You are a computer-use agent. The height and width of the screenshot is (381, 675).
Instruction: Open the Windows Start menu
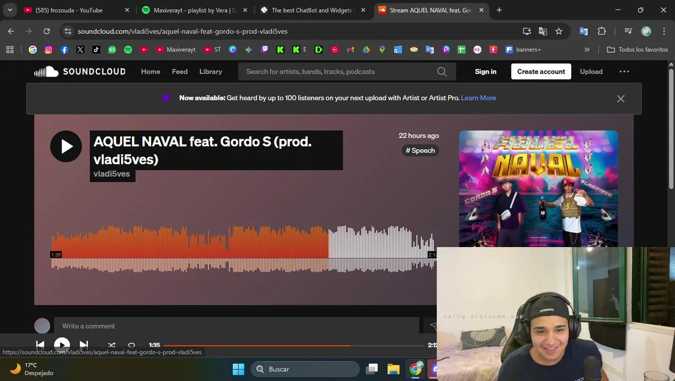click(239, 369)
